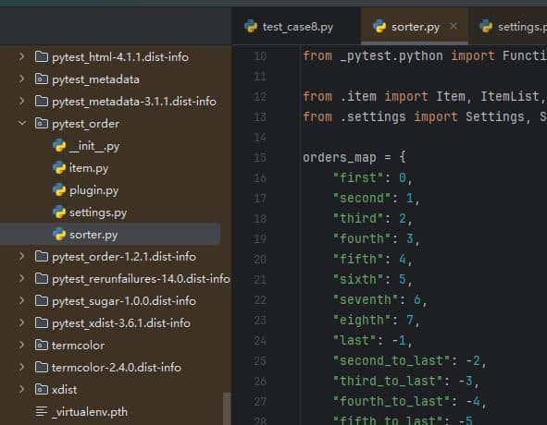Expand the pytest_xdist-3.6.1.dist-info folder

[21, 323]
